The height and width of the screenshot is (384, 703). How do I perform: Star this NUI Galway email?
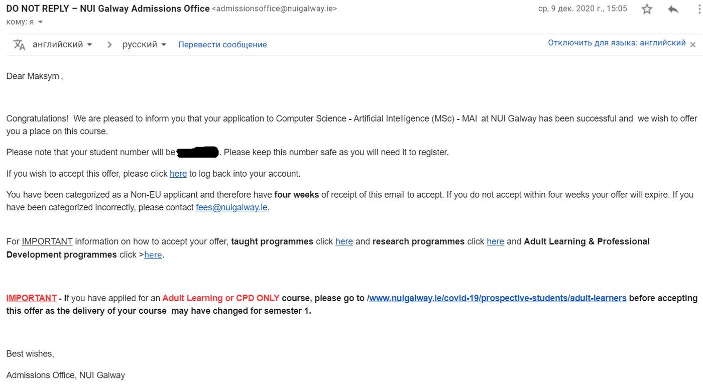point(647,9)
